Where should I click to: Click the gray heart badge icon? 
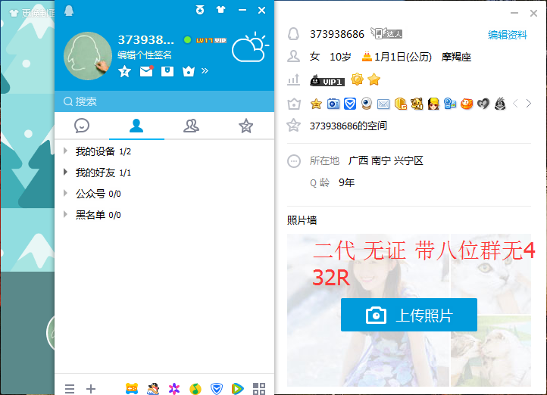pos(483,104)
